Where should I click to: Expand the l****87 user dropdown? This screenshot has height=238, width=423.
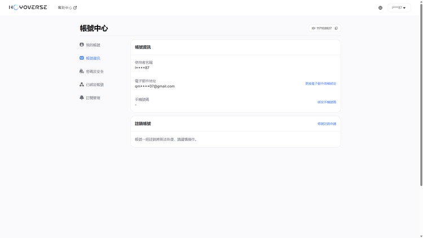coord(399,8)
